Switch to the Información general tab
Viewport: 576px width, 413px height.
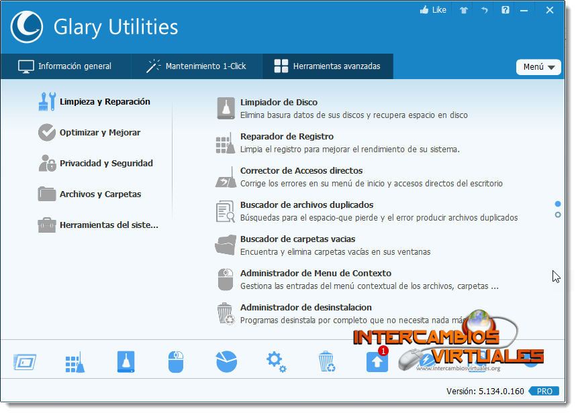pyautogui.click(x=65, y=66)
